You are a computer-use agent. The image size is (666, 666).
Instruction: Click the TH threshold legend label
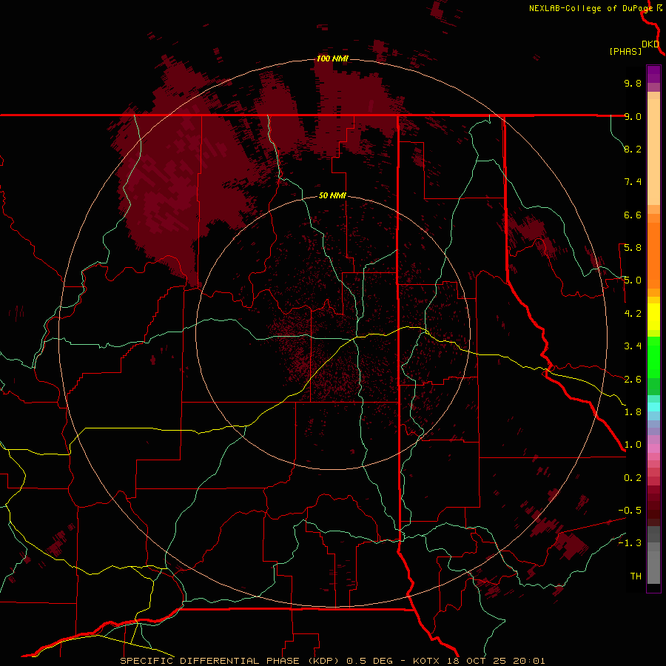tap(636, 576)
